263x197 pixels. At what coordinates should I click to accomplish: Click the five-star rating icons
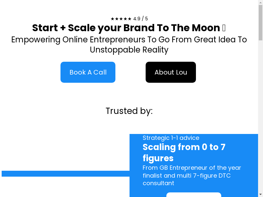pos(121,19)
